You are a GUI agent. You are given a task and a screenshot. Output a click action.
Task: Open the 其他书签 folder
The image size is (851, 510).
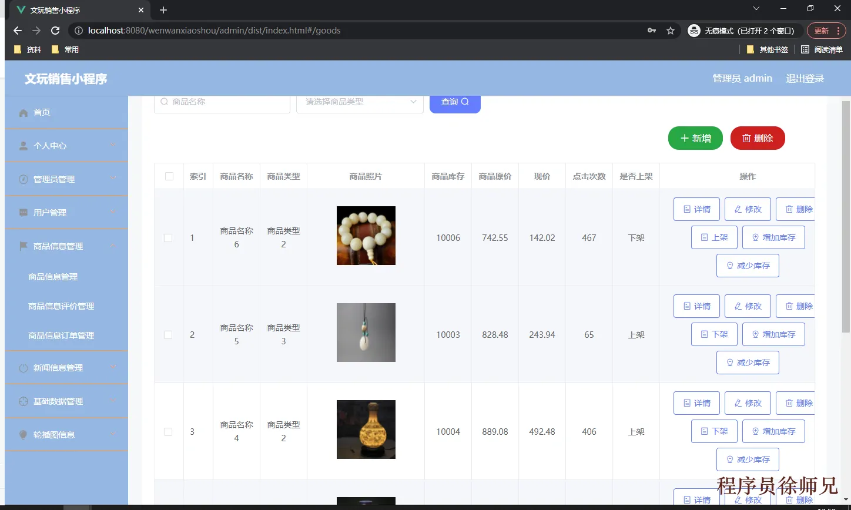[767, 50]
